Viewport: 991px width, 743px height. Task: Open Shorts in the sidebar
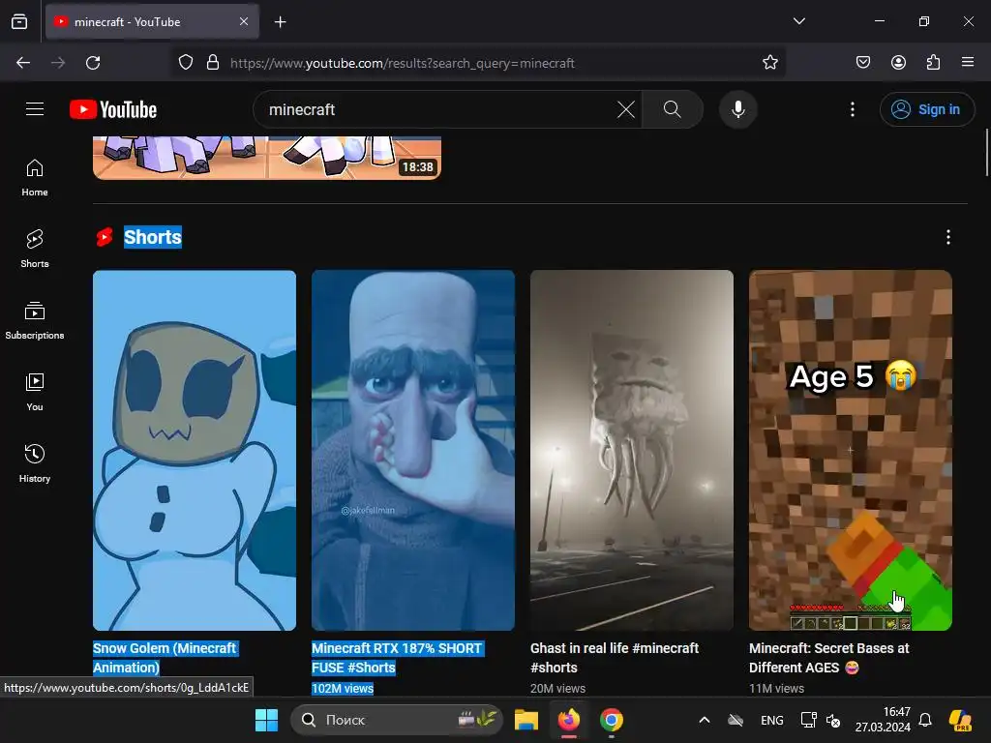[x=35, y=249]
